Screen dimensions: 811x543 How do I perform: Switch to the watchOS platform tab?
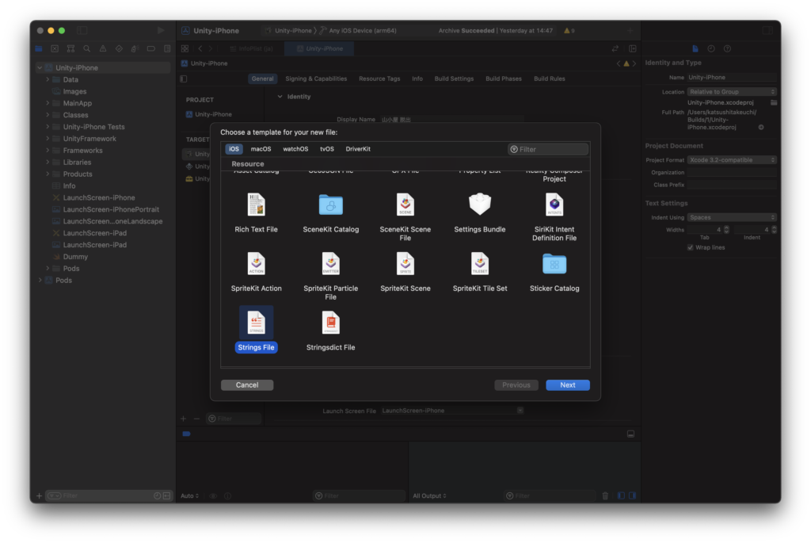(x=295, y=149)
